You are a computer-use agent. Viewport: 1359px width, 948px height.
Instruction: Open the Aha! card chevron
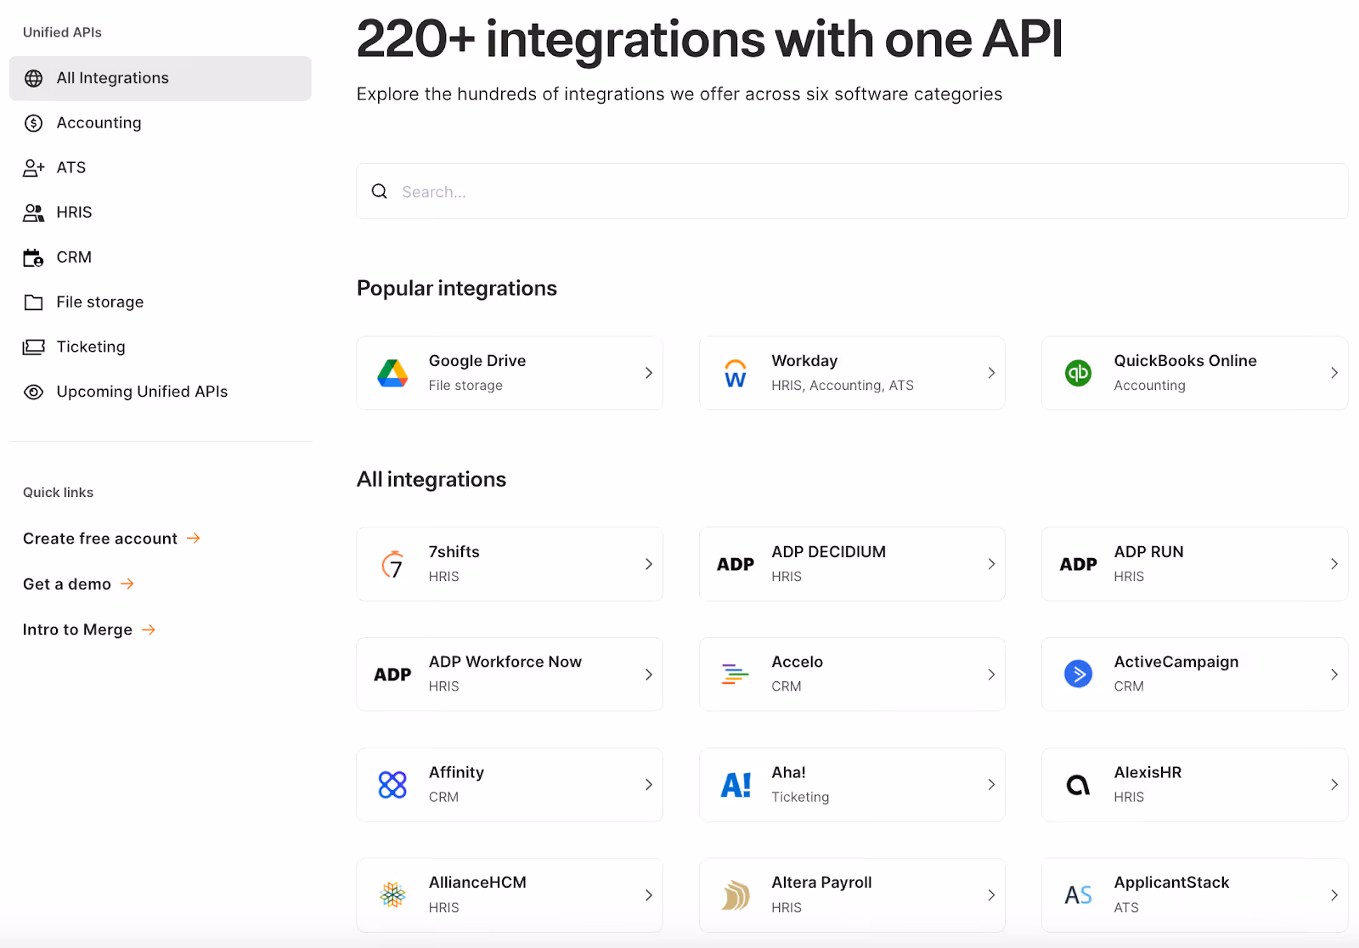(991, 785)
